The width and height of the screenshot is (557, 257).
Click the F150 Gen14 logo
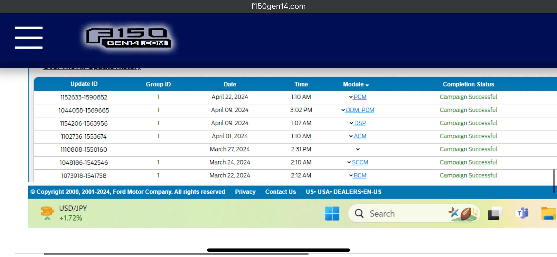[129, 38]
